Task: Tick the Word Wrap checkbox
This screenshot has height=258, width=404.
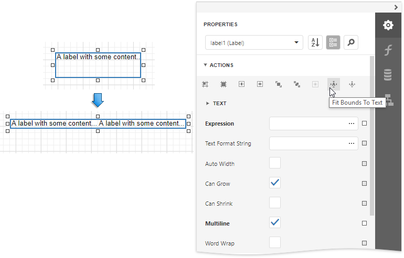Action: click(275, 242)
